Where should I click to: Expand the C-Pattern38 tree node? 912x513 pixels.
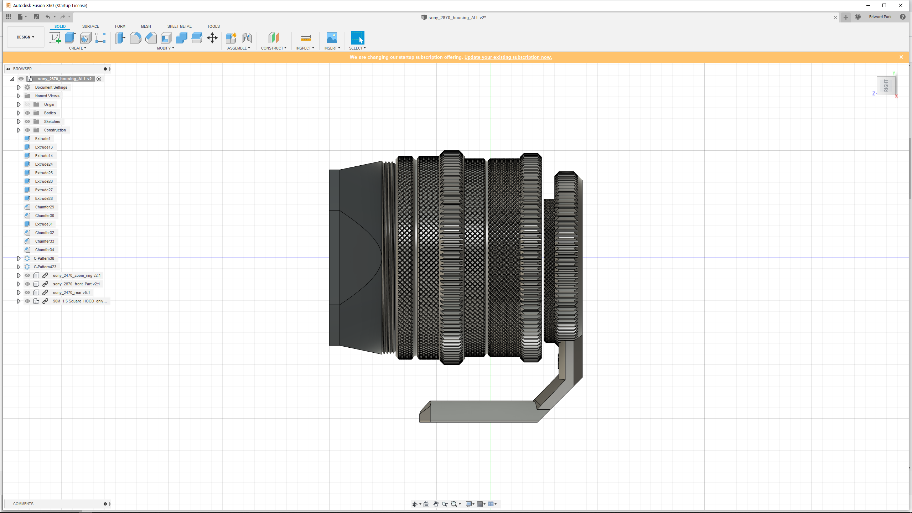pyautogui.click(x=19, y=258)
